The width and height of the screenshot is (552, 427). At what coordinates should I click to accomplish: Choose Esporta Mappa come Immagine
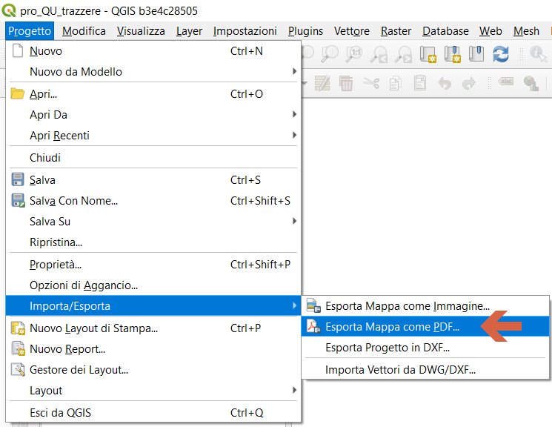pos(408,305)
